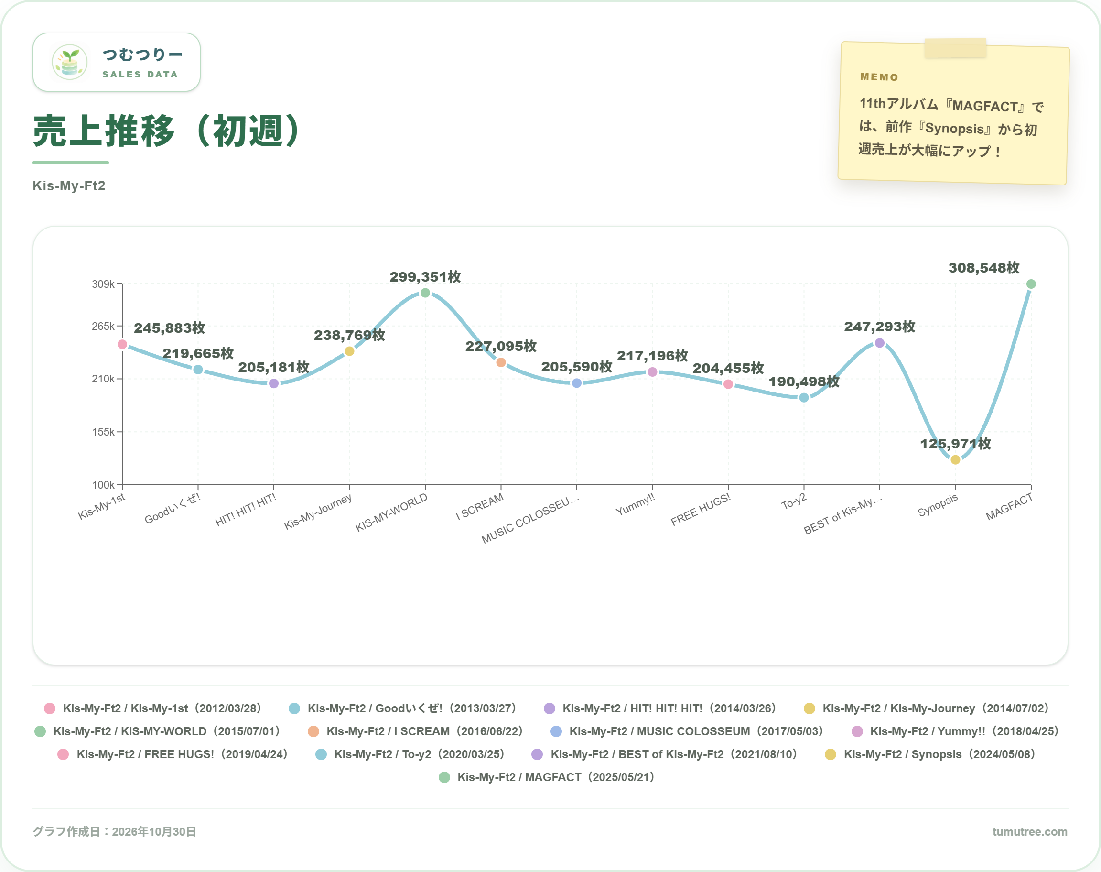
Task: Click the 238,769枚 Kis-My-Journey data point
Action: click(x=349, y=351)
